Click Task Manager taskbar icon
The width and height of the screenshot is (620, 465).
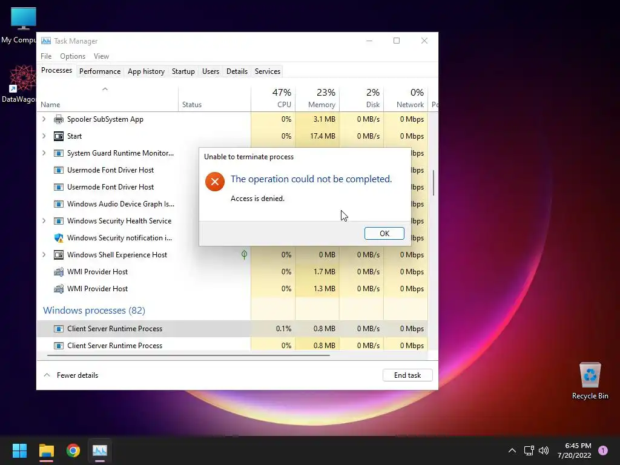pyautogui.click(x=100, y=450)
